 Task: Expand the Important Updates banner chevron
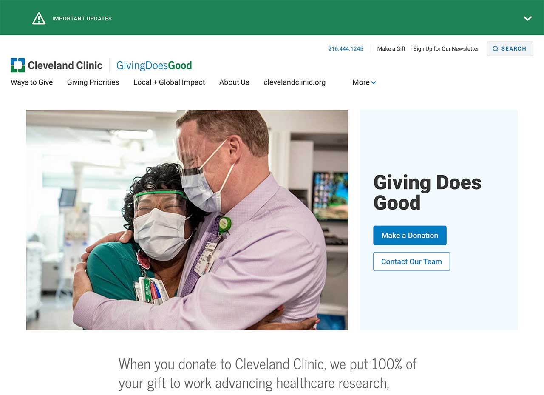click(x=527, y=18)
